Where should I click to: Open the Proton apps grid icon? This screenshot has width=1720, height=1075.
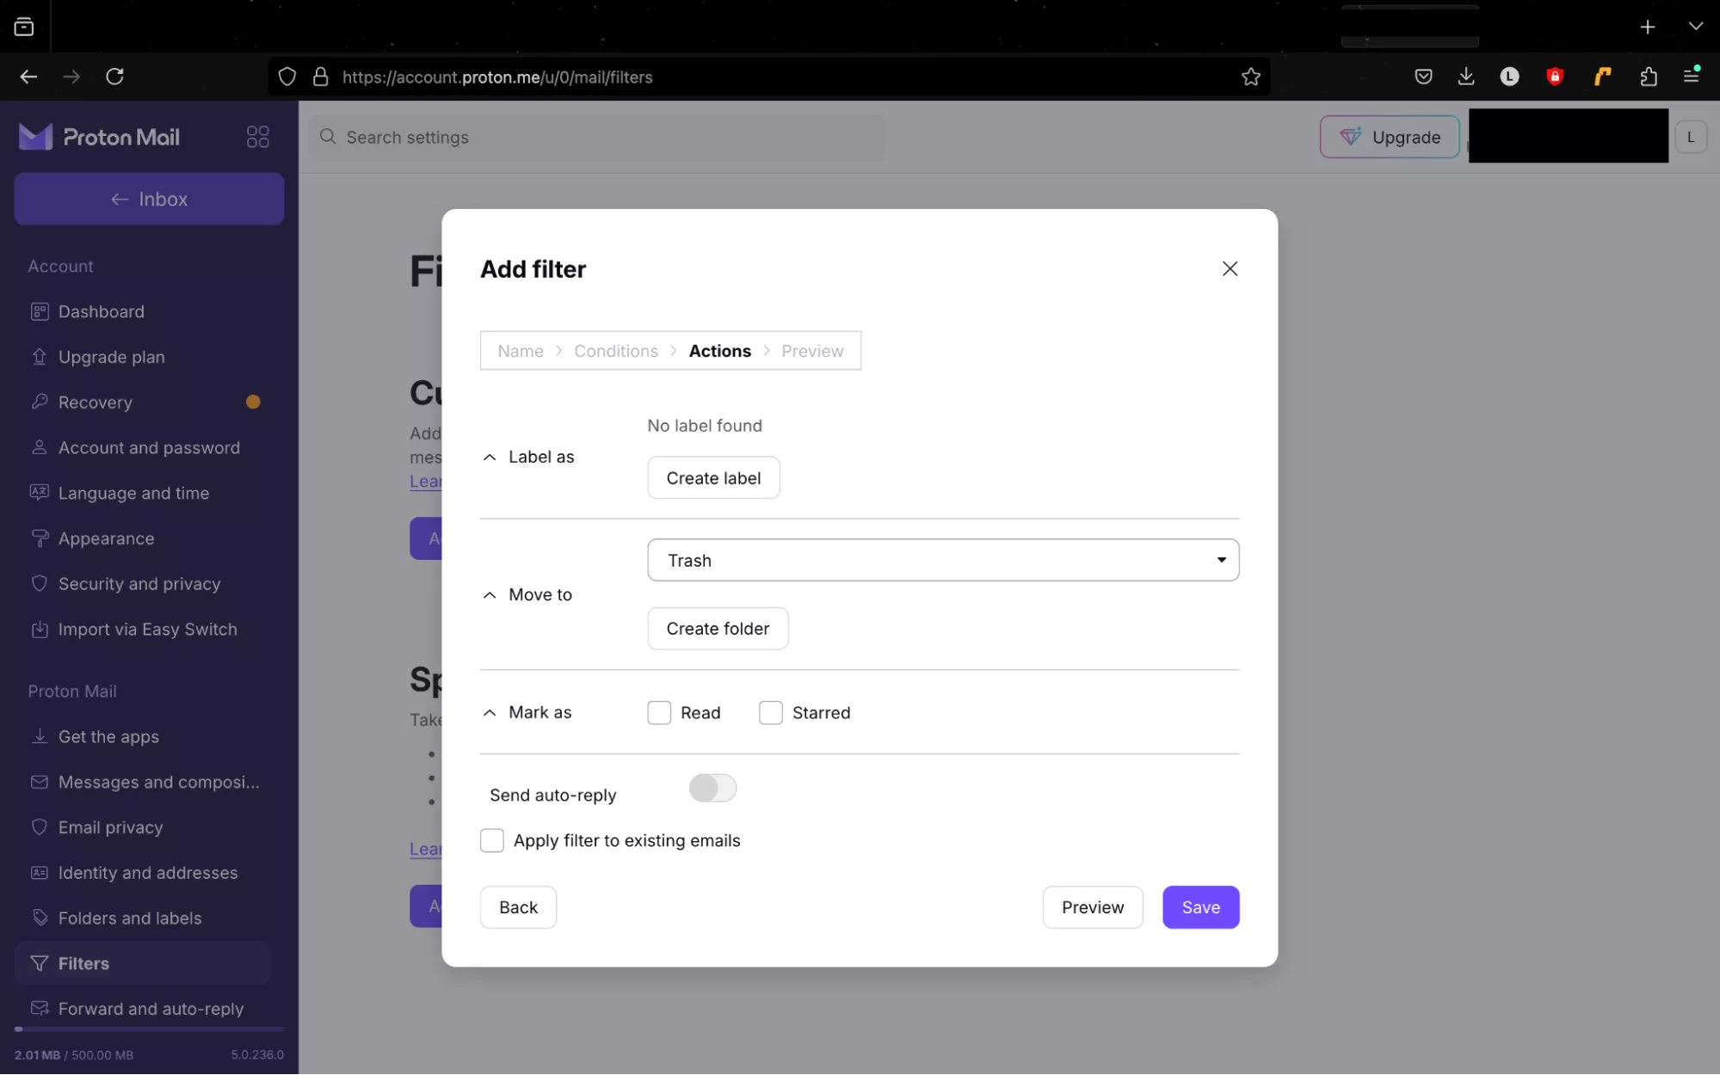(257, 138)
